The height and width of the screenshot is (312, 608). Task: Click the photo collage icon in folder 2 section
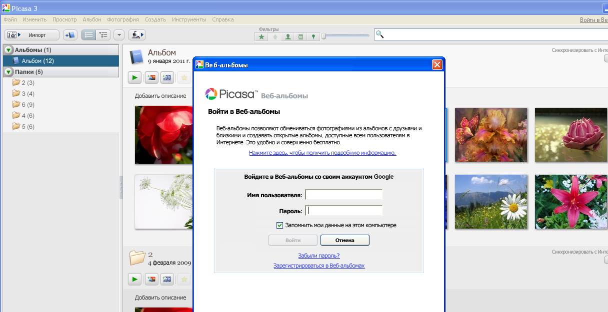tap(151, 279)
